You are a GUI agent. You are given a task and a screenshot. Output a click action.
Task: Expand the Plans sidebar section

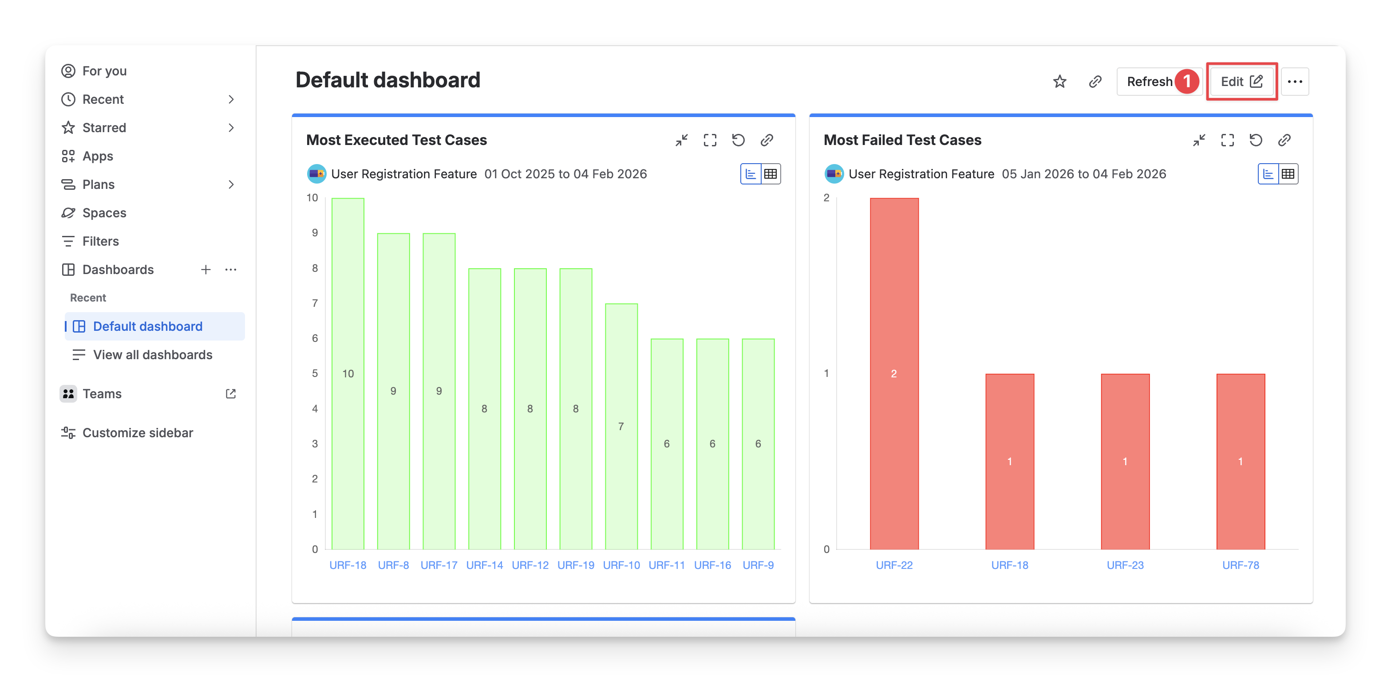231,184
